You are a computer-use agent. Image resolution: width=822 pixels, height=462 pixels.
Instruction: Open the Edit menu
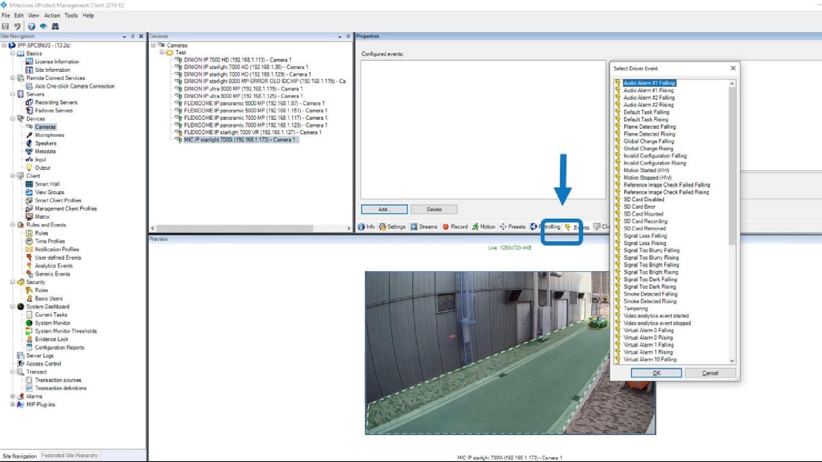pos(19,15)
